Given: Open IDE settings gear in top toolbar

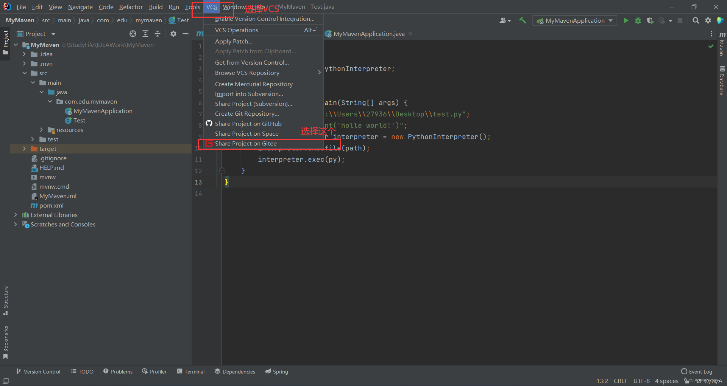Looking at the screenshot, I should 708,20.
